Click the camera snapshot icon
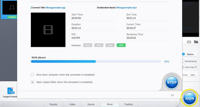200x107 pixels. point(189,42)
